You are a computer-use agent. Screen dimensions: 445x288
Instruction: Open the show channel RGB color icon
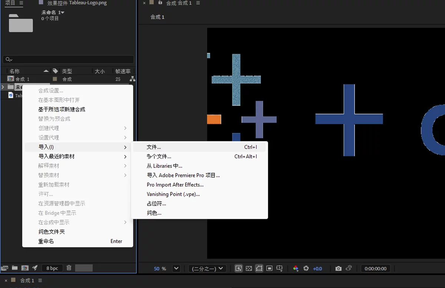(296, 268)
